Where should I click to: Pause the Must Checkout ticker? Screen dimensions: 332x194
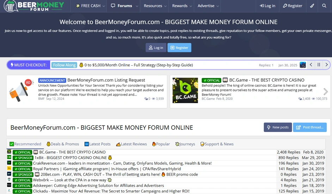pyautogui.click(x=319, y=65)
